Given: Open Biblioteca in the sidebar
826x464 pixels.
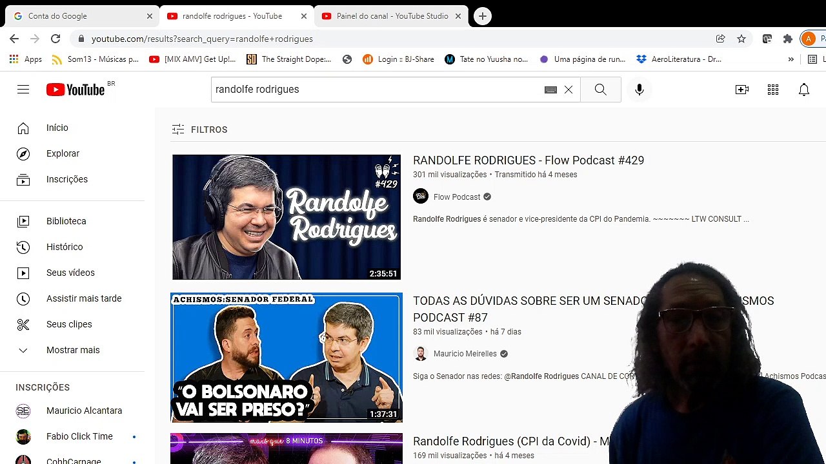Looking at the screenshot, I should [x=72, y=221].
